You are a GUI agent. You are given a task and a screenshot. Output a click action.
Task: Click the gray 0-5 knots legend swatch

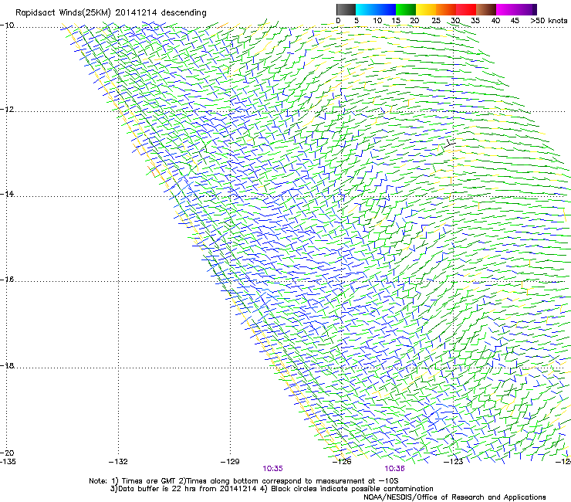(346, 9)
